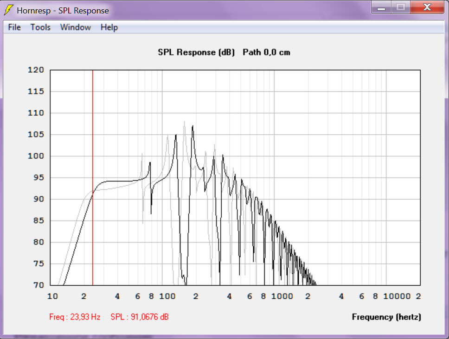The height and width of the screenshot is (339, 449).
Task: Click the 95 dB y-axis label
Action: click(38, 177)
